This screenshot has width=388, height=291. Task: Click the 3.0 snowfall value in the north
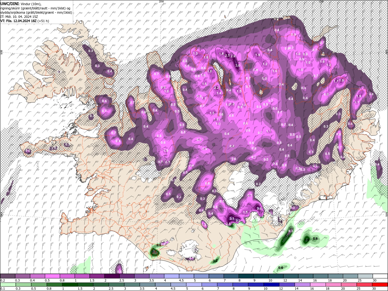point(238,65)
